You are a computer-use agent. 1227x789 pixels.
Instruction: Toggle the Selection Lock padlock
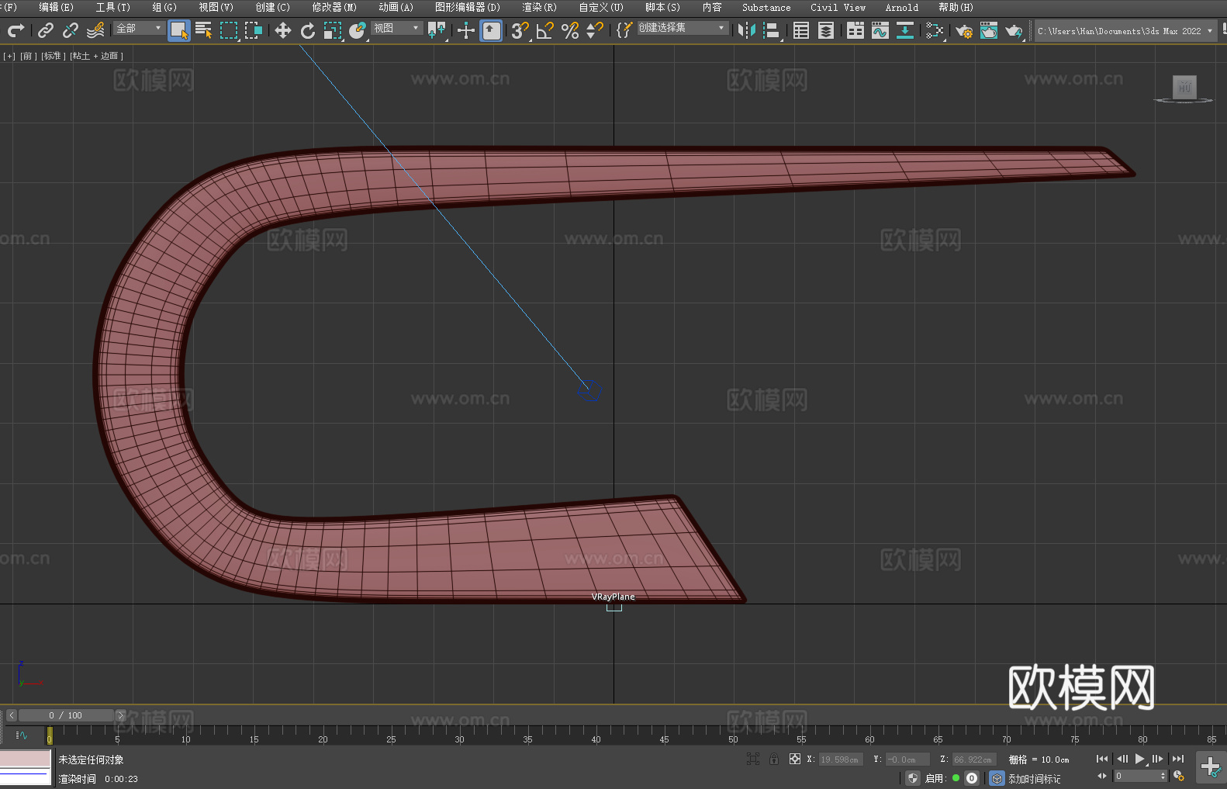(774, 759)
